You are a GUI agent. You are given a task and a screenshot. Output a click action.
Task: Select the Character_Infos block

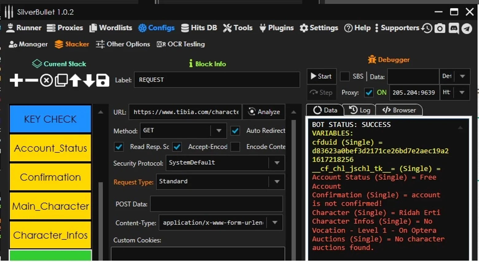[50, 235]
